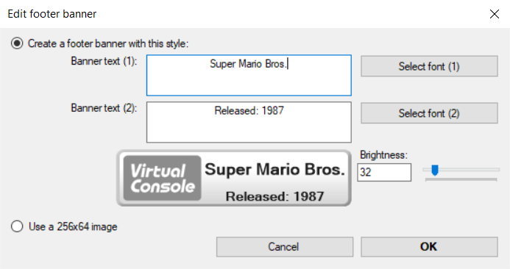This screenshot has width=510, height=269.
Task: Focus the Brightness value box showing 32
Action: pyautogui.click(x=384, y=172)
